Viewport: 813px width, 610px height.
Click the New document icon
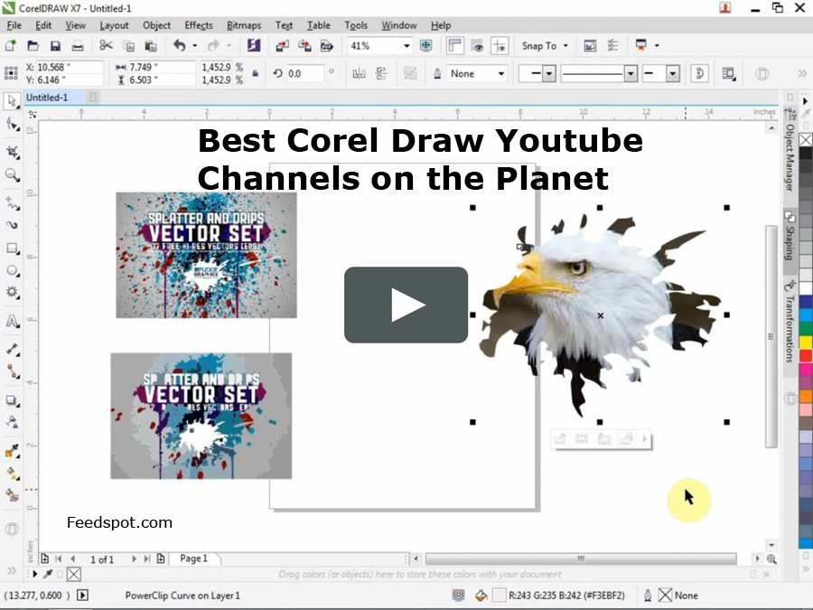pos(10,46)
